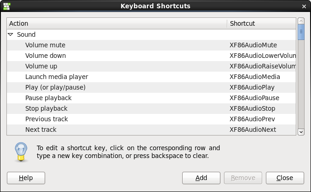Click the scrollbar down arrow
The width and height of the screenshot is (311, 192).
coord(301,132)
